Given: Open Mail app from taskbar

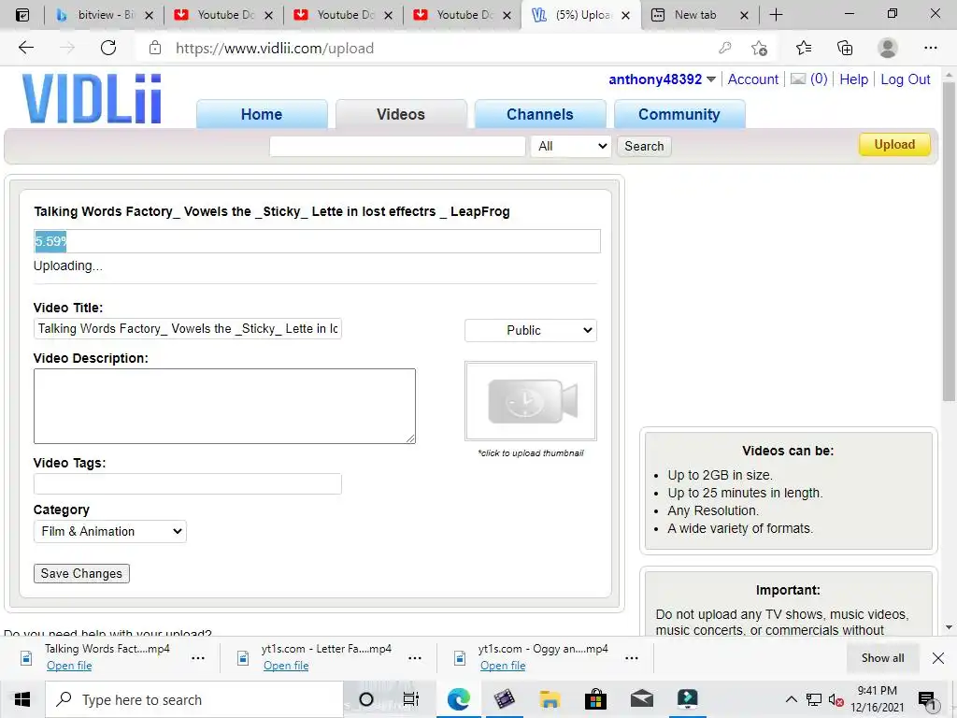Looking at the screenshot, I should 641,699.
